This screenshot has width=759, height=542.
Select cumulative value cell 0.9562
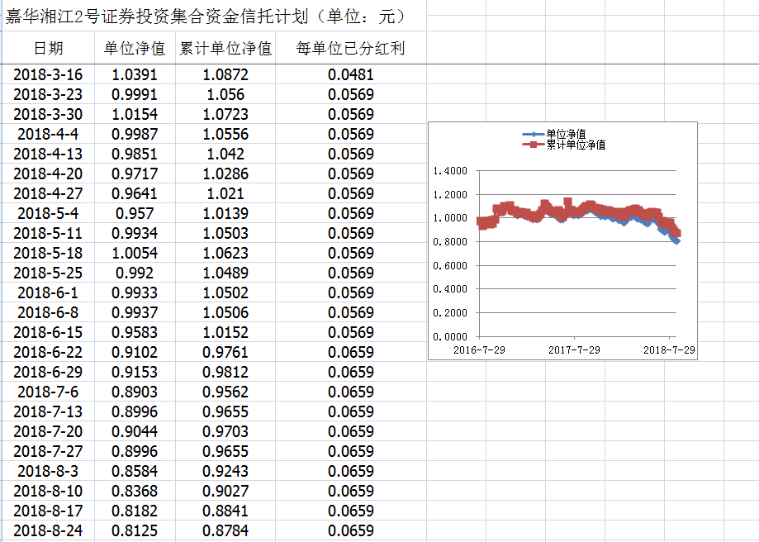[225, 392]
